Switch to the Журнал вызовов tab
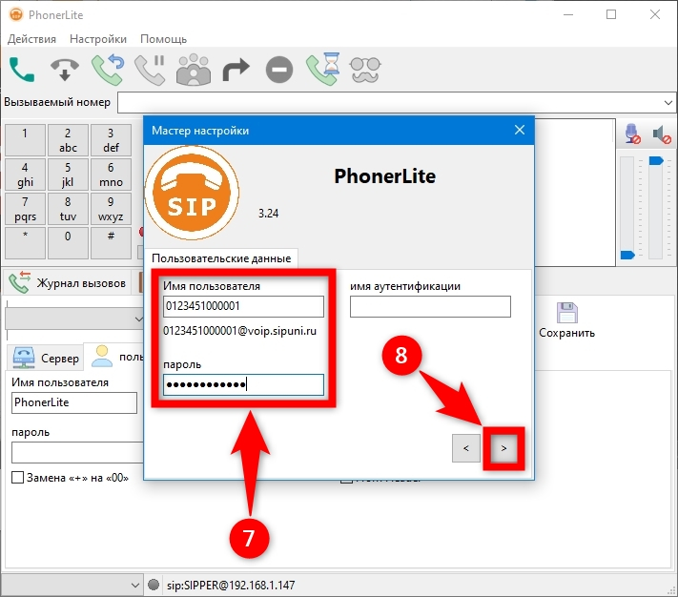 pyautogui.click(x=67, y=282)
